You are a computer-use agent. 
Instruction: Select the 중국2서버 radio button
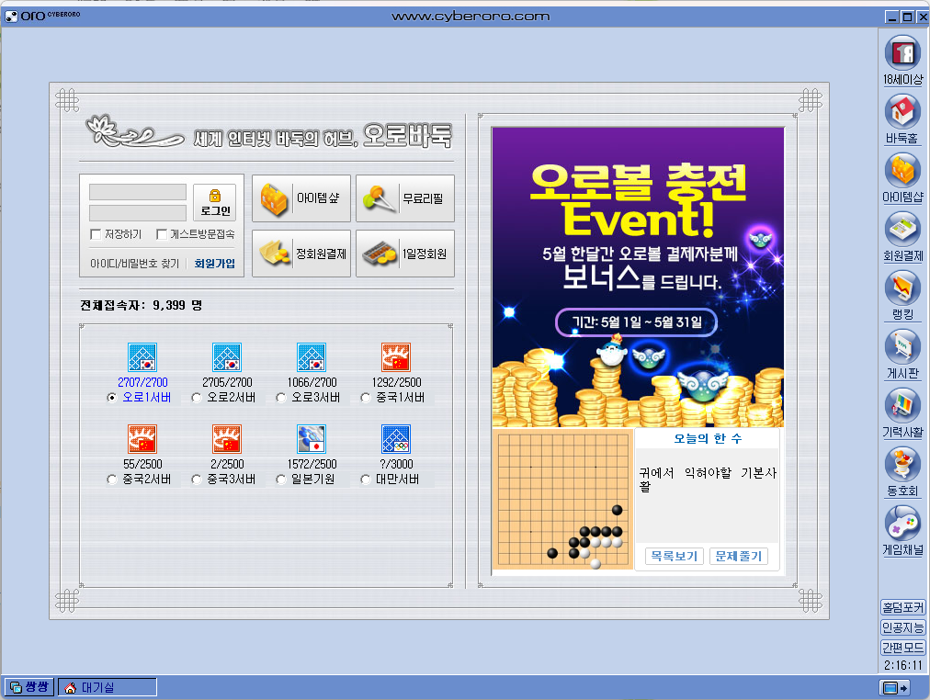point(111,479)
